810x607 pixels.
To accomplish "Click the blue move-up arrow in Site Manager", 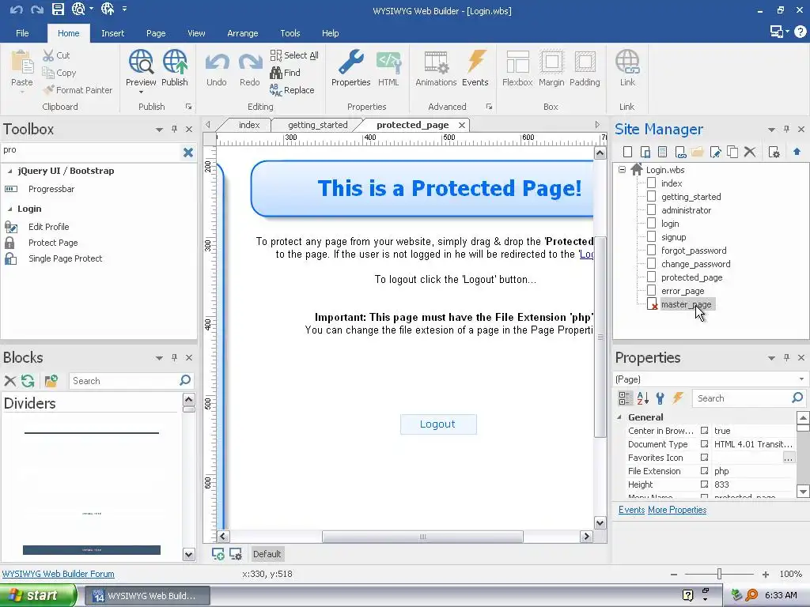I will [x=797, y=152].
